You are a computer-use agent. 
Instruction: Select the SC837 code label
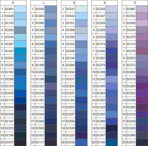[70, 79]
